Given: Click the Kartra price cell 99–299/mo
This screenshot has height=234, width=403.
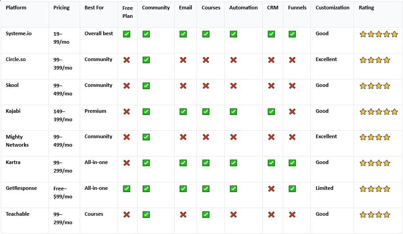Looking at the screenshot, I should [x=63, y=166].
